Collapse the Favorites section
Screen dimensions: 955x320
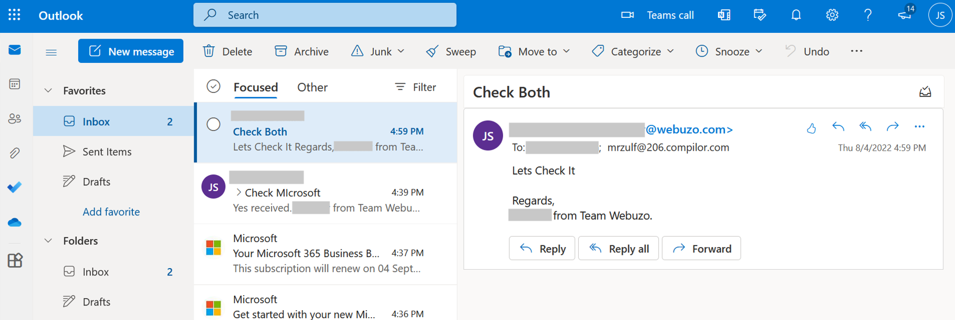click(49, 91)
